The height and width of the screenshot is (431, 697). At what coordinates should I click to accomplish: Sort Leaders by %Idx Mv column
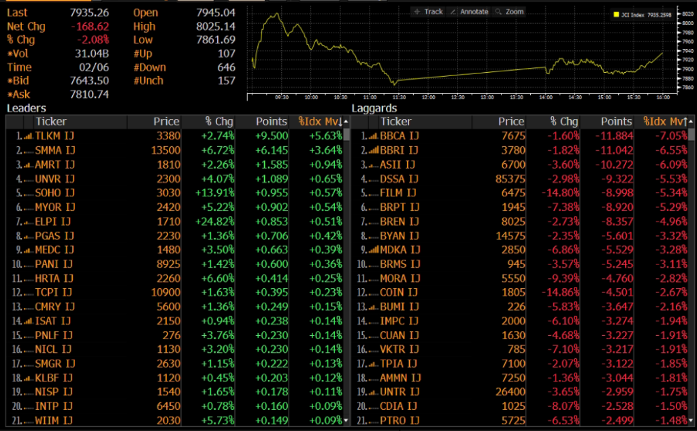pos(319,122)
